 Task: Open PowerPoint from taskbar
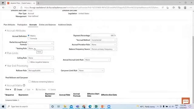point(102,106)
